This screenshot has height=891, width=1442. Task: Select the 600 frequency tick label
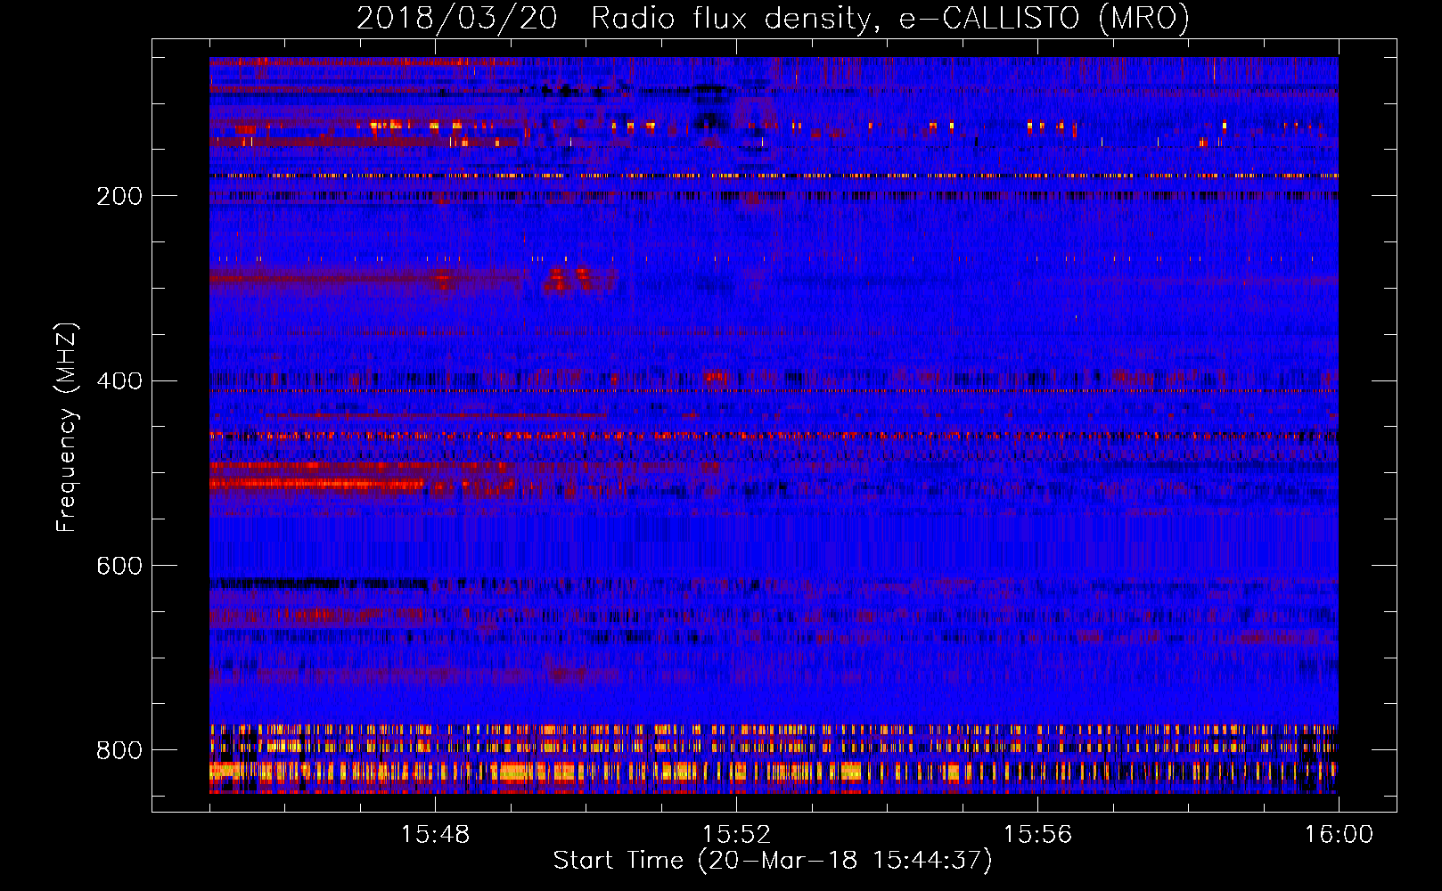point(119,567)
